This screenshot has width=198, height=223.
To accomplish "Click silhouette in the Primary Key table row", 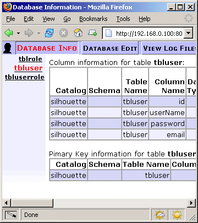I will click(x=68, y=175).
